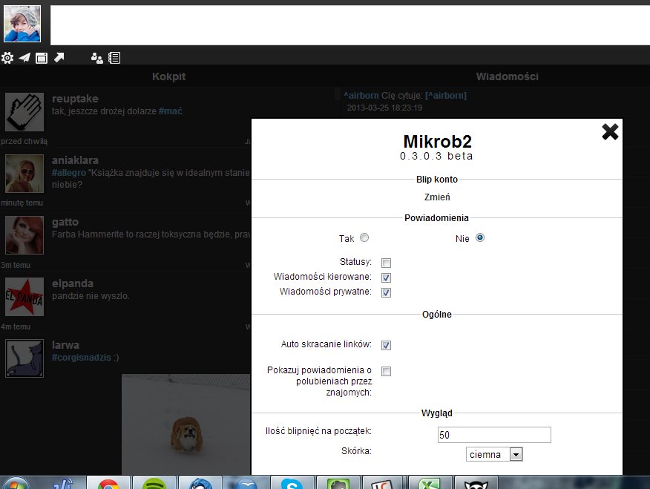Click the #mać hashtag
The width and height of the screenshot is (650, 489).
(171, 111)
